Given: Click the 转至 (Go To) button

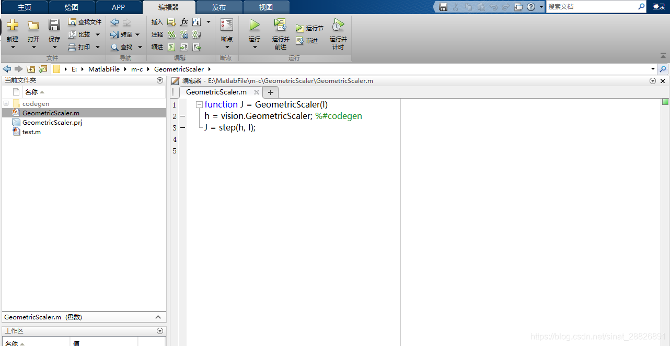Looking at the screenshot, I should (x=121, y=34).
